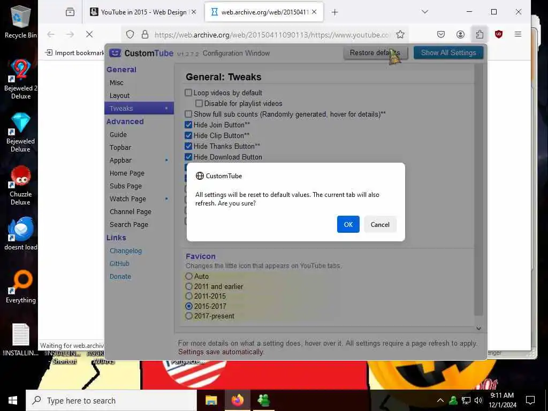Open the Layout settings section
Viewport: 548px width, 411px height.
tap(119, 95)
